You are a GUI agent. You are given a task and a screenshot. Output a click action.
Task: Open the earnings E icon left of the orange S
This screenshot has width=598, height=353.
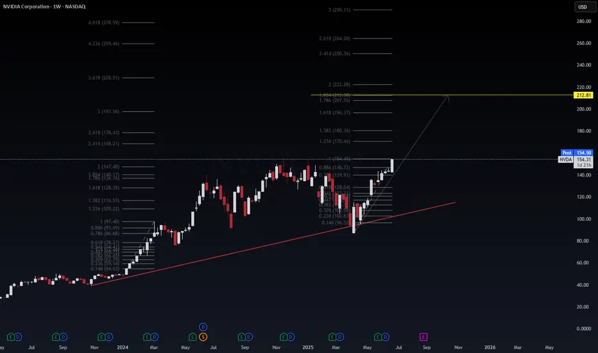tap(192, 337)
